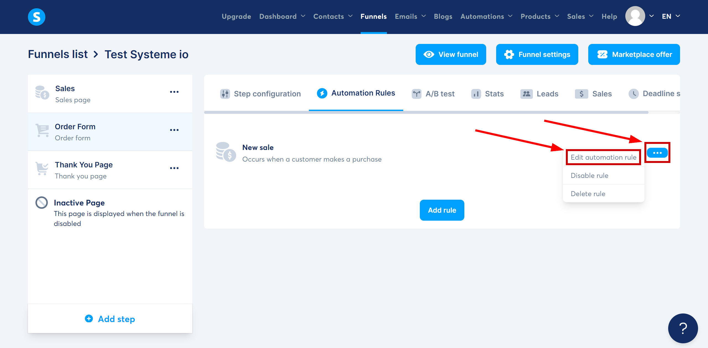
Task: Switch to the A/B test tab
Action: click(x=433, y=94)
